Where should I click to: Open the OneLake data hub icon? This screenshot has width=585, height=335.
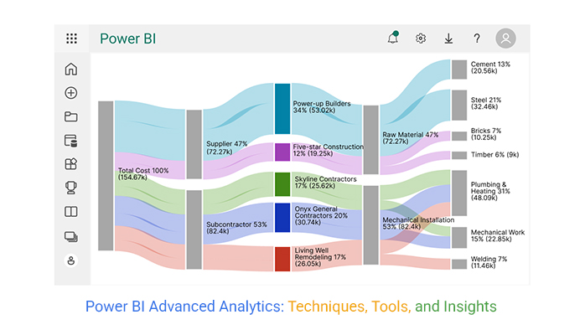[x=71, y=141]
